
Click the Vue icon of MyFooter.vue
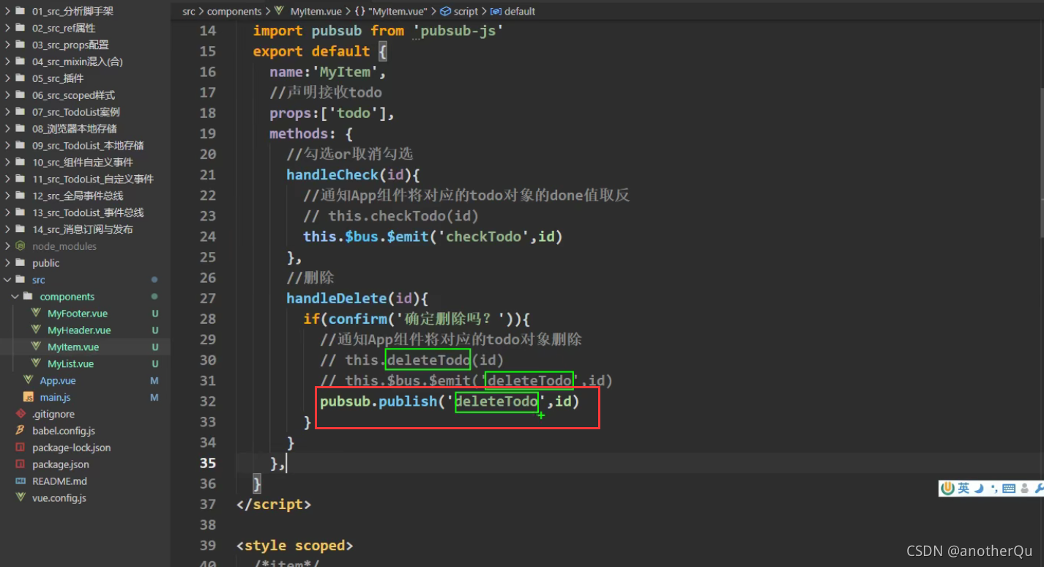[35, 313]
